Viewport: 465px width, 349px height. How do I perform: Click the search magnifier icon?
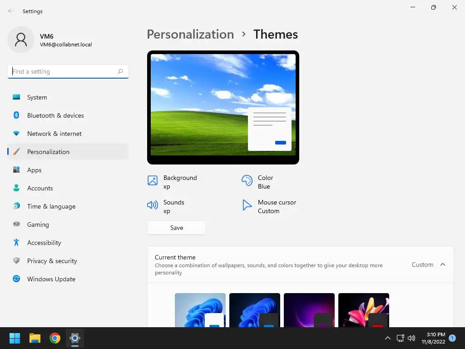pos(120,71)
